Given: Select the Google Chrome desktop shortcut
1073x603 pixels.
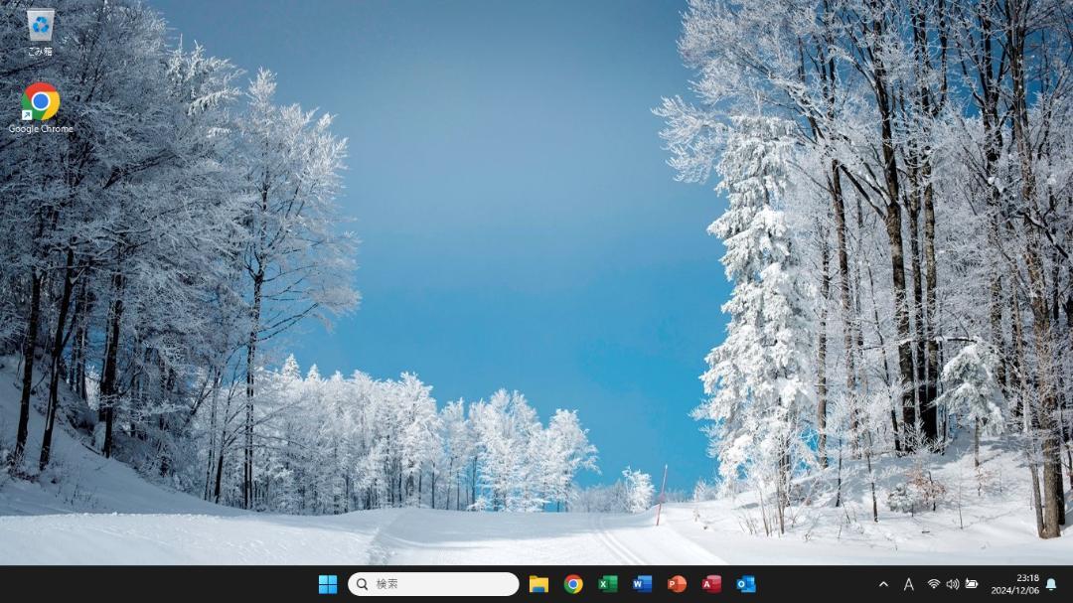Looking at the screenshot, I should (x=41, y=108).
